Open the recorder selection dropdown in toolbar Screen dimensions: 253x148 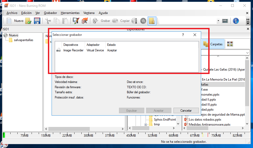click(x=218, y=21)
